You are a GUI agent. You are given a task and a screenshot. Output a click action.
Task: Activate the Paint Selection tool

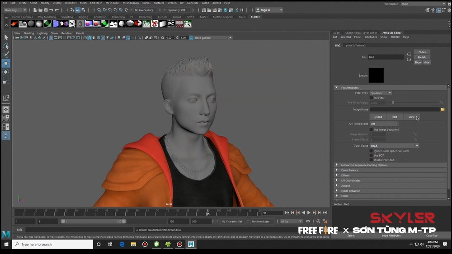[x=6, y=55]
